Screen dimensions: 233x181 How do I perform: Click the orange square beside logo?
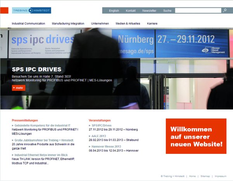(4, 10)
